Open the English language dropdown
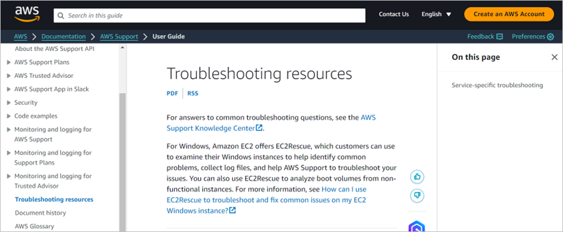The image size is (563, 232). click(x=436, y=14)
